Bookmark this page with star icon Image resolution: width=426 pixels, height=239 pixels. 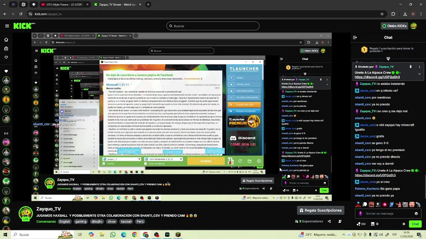(382, 14)
